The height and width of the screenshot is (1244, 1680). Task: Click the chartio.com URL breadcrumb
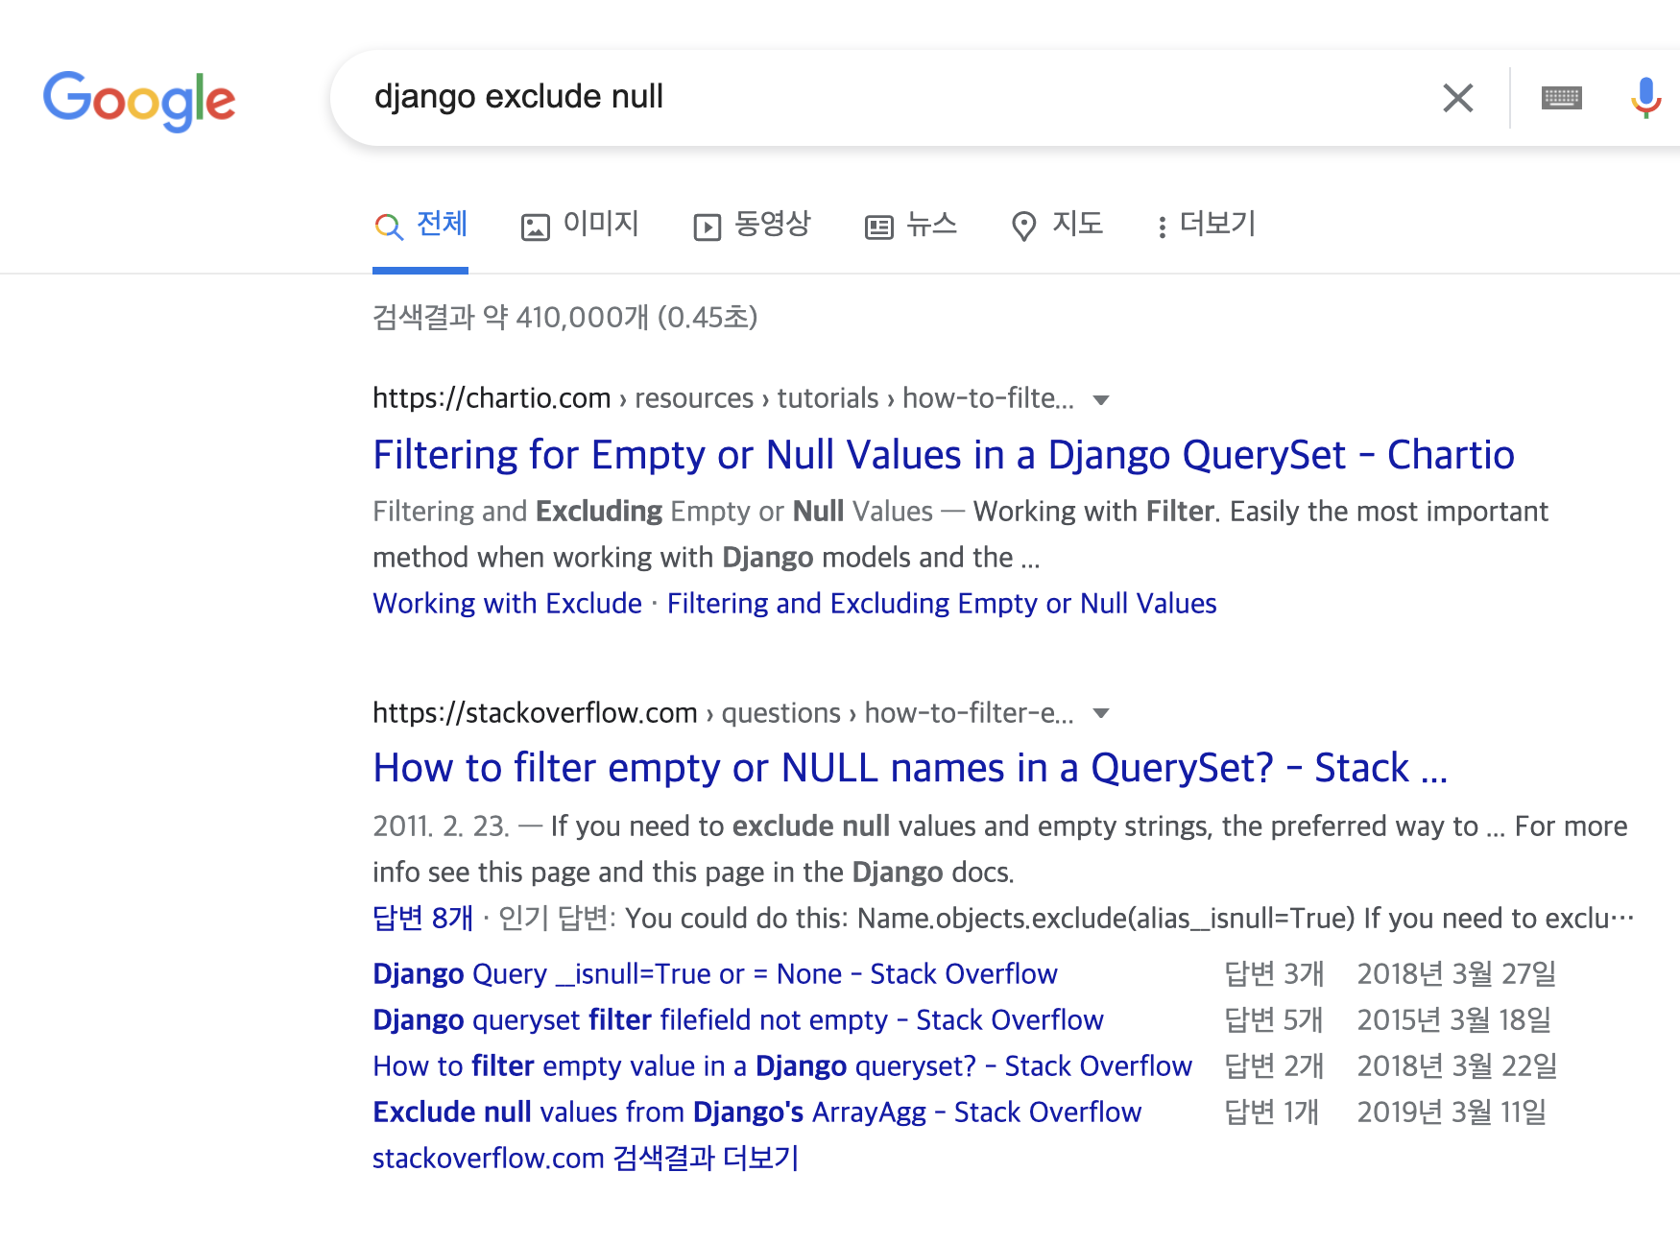point(723,397)
